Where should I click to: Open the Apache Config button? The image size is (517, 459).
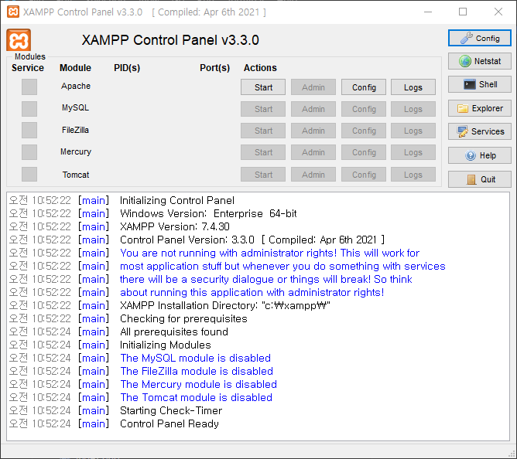(364, 87)
